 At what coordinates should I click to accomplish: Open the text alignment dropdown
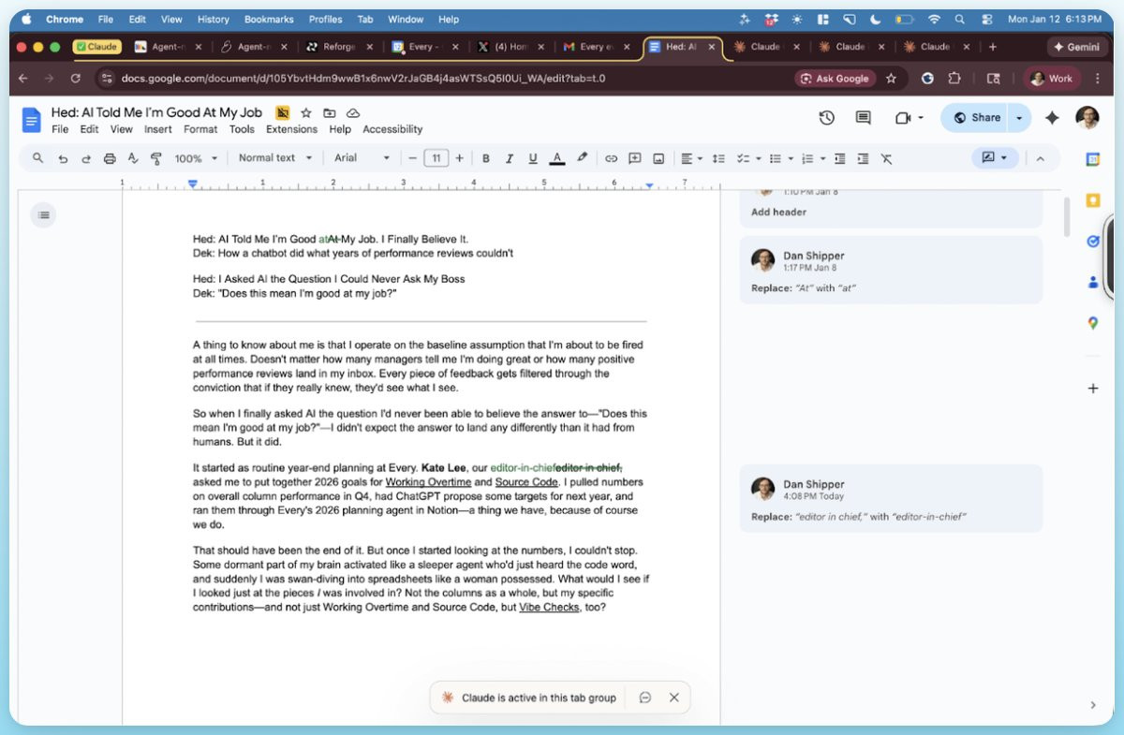tap(691, 158)
